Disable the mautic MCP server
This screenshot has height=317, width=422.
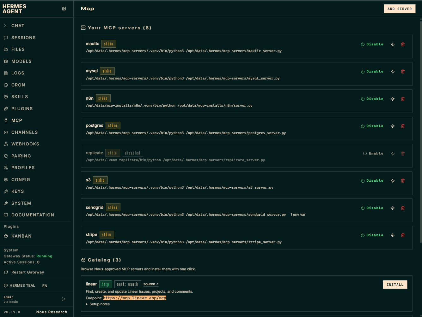click(372, 44)
